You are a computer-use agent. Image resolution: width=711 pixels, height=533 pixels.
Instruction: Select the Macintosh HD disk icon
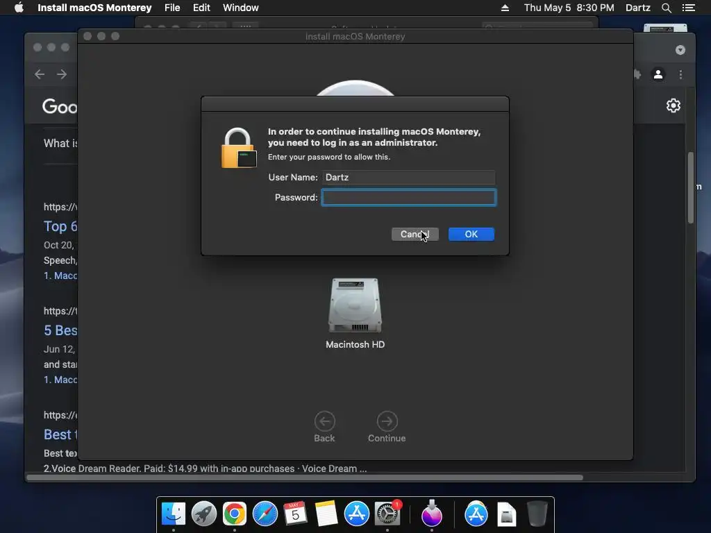355,305
